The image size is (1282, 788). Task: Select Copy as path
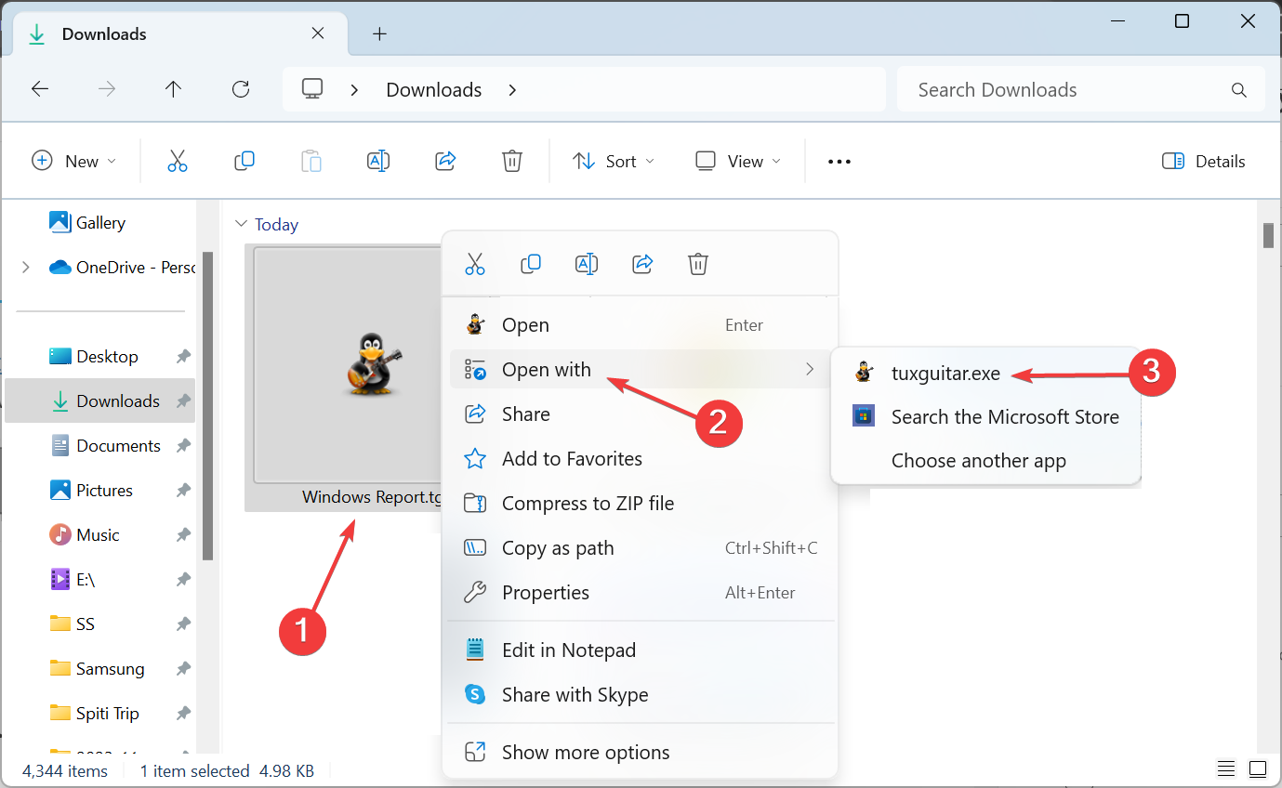pyautogui.click(x=641, y=547)
